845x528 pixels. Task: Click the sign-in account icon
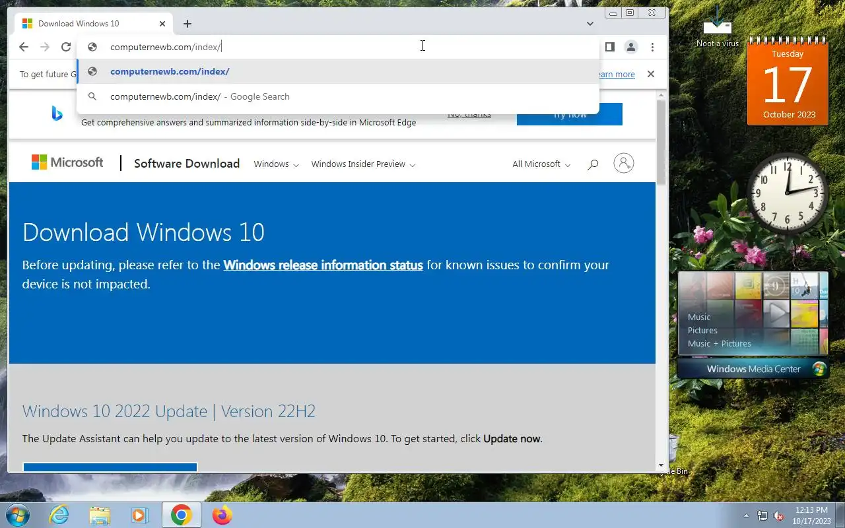point(624,163)
